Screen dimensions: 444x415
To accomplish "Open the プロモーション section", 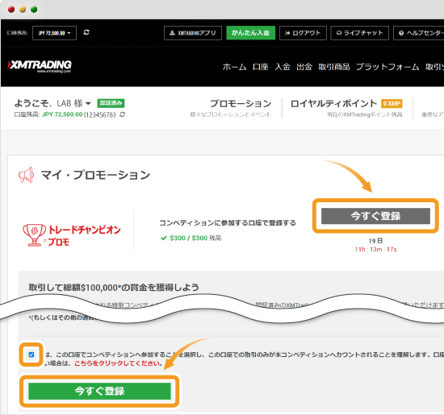I will pyautogui.click(x=241, y=104).
